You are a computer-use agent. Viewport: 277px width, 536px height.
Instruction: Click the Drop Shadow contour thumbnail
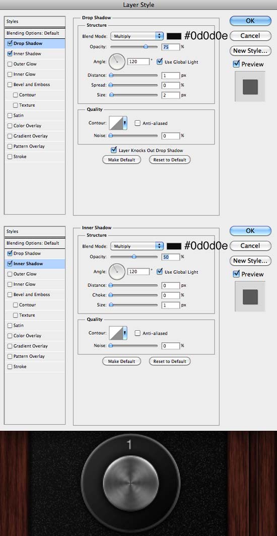(116, 123)
